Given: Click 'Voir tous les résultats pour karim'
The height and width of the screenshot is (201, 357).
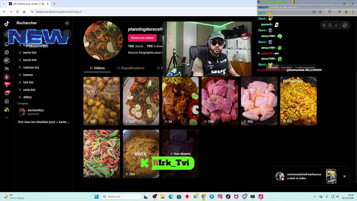Looking at the screenshot, I should coord(44,122).
